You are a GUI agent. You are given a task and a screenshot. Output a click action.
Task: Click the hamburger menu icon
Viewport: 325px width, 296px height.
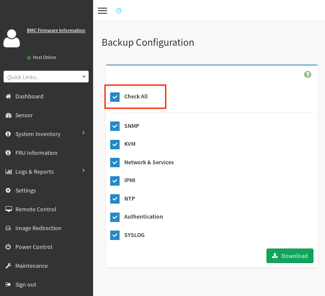(x=102, y=11)
